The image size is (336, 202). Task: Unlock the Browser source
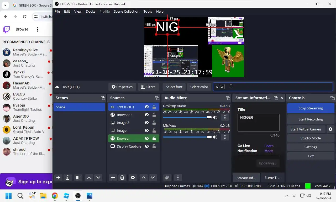pyautogui.click(x=154, y=138)
